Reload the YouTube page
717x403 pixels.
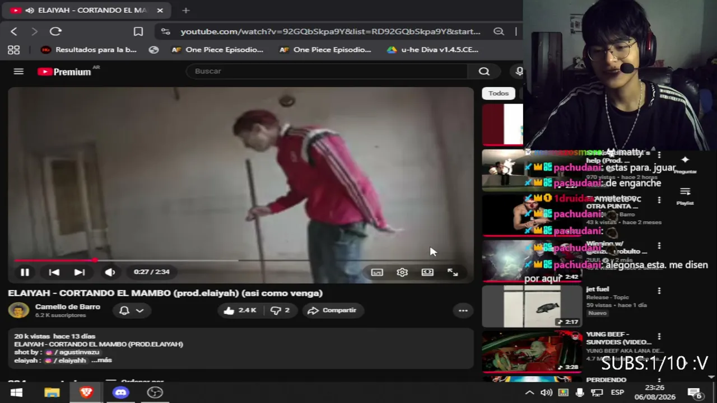click(x=55, y=31)
